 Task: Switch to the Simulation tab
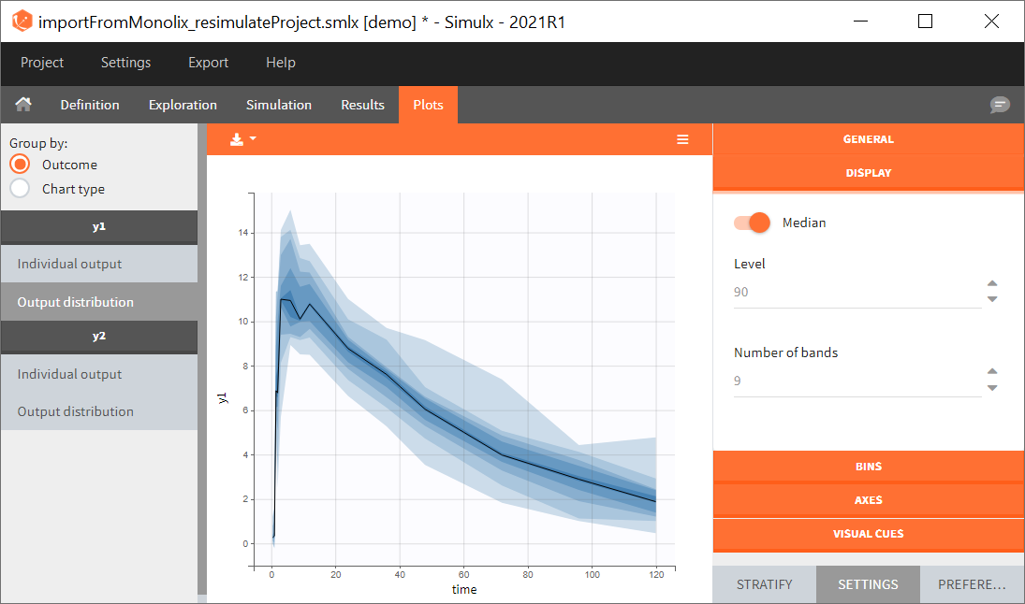(x=278, y=105)
